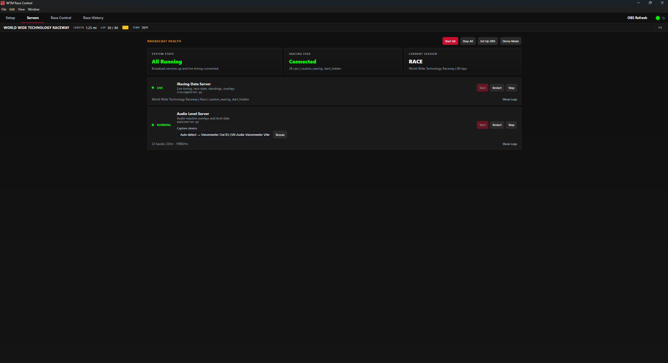668x363 pixels.
Task: Click the lap count 30 / 80
Action: coord(113,28)
